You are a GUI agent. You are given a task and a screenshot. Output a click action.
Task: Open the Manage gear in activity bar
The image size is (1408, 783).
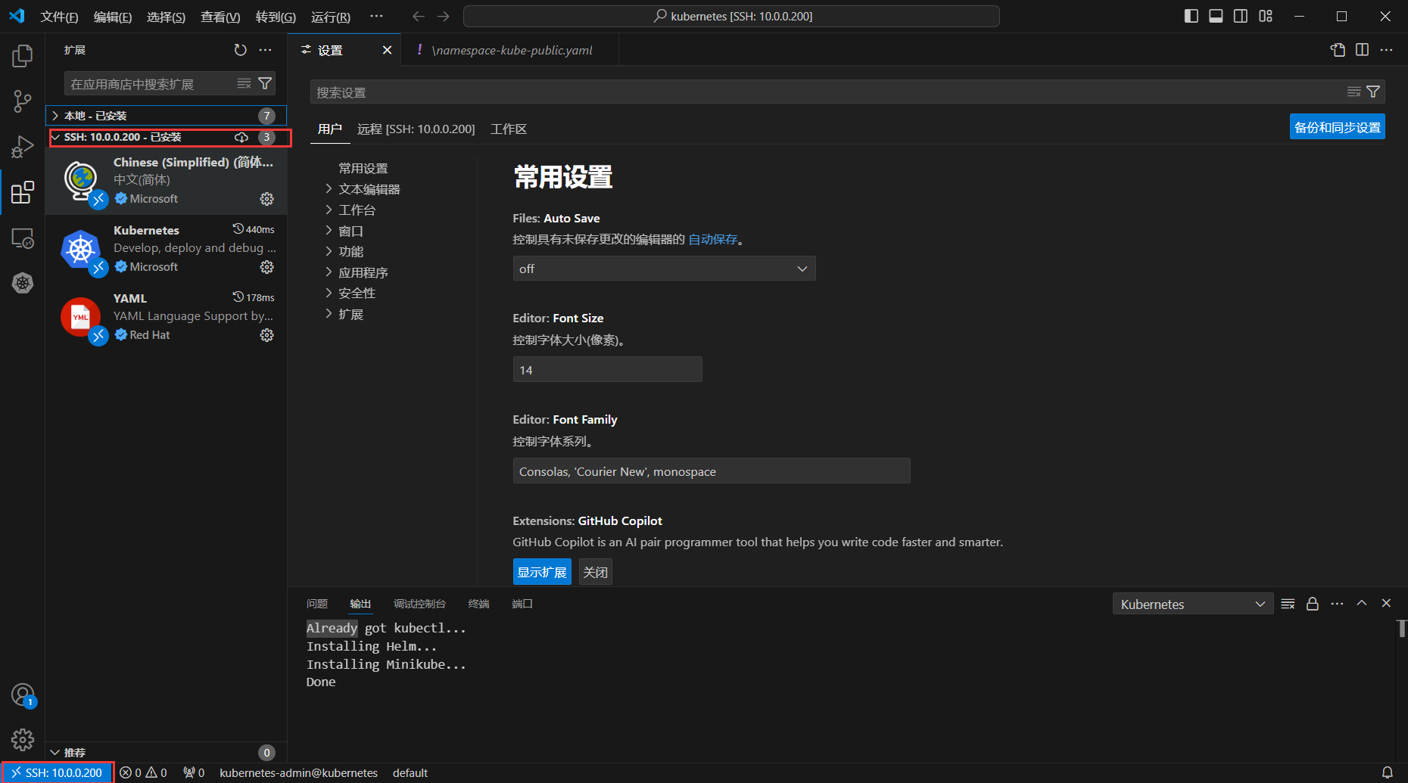coord(23,739)
